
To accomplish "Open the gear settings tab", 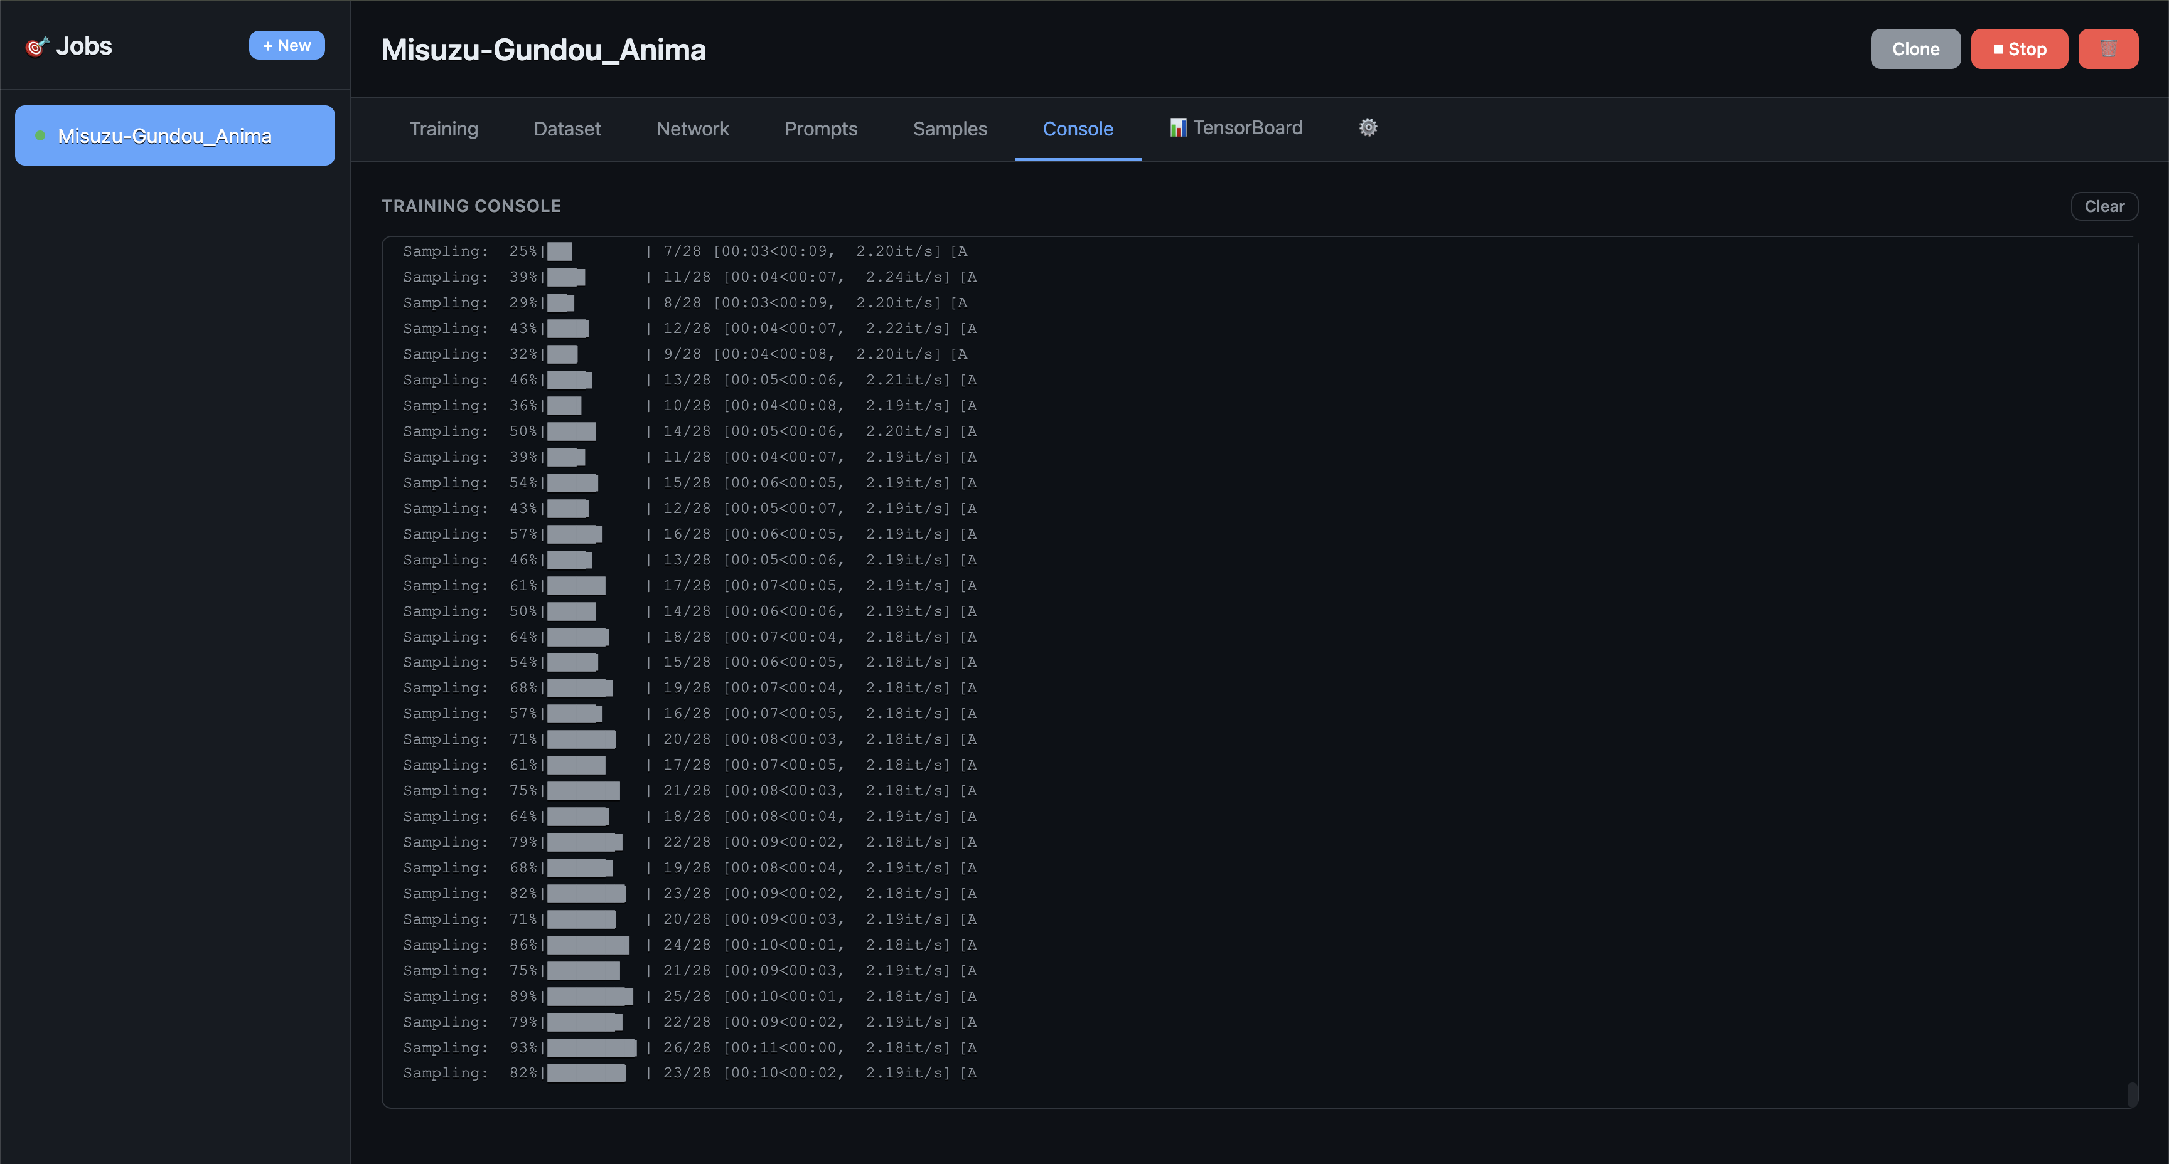I will [1368, 128].
